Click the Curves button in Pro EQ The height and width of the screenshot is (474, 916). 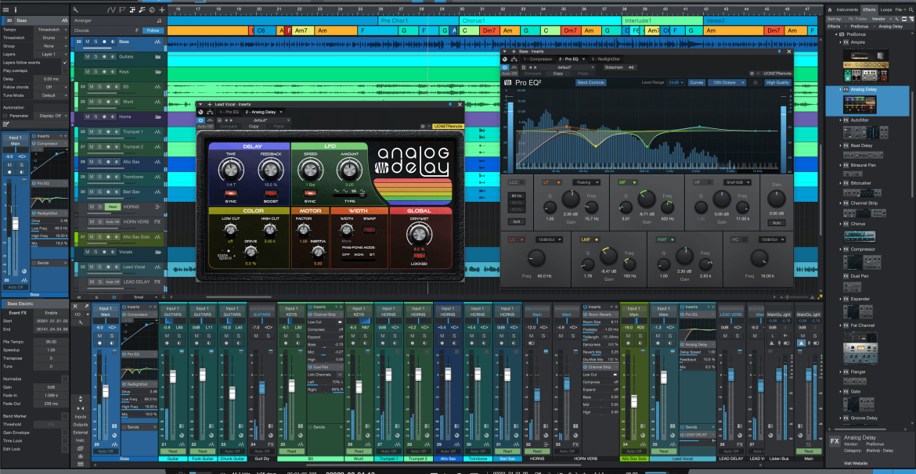point(696,83)
